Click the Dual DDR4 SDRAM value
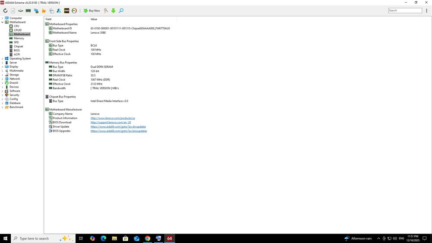Viewport: 432px width, 243px height. (x=102, y=67)
